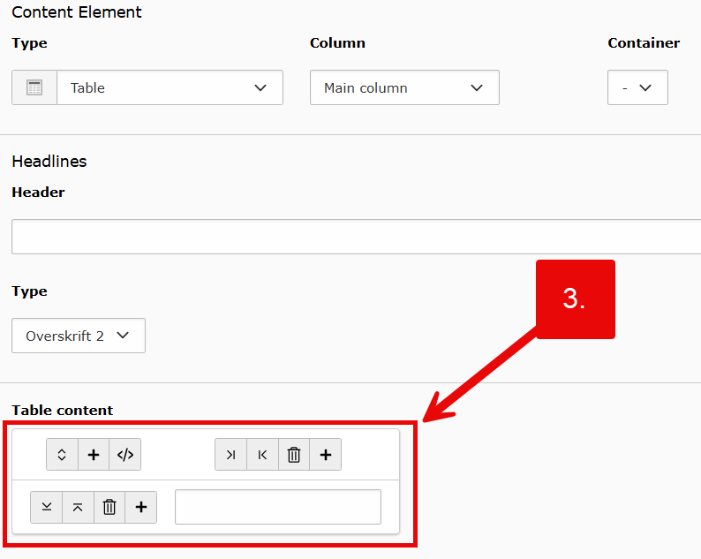Click into the table cell text field
Screen dimensions: 701x559
click(278, 507)
